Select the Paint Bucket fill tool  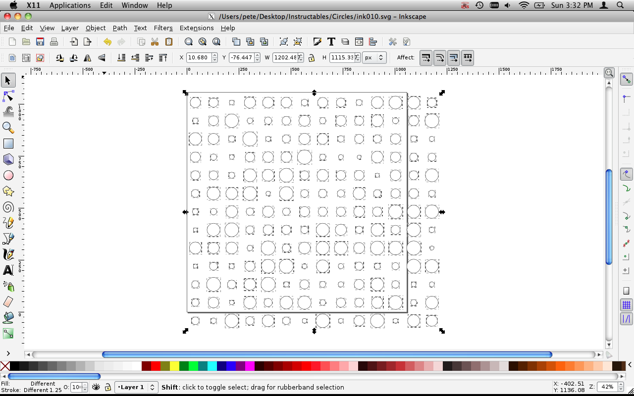8,318
